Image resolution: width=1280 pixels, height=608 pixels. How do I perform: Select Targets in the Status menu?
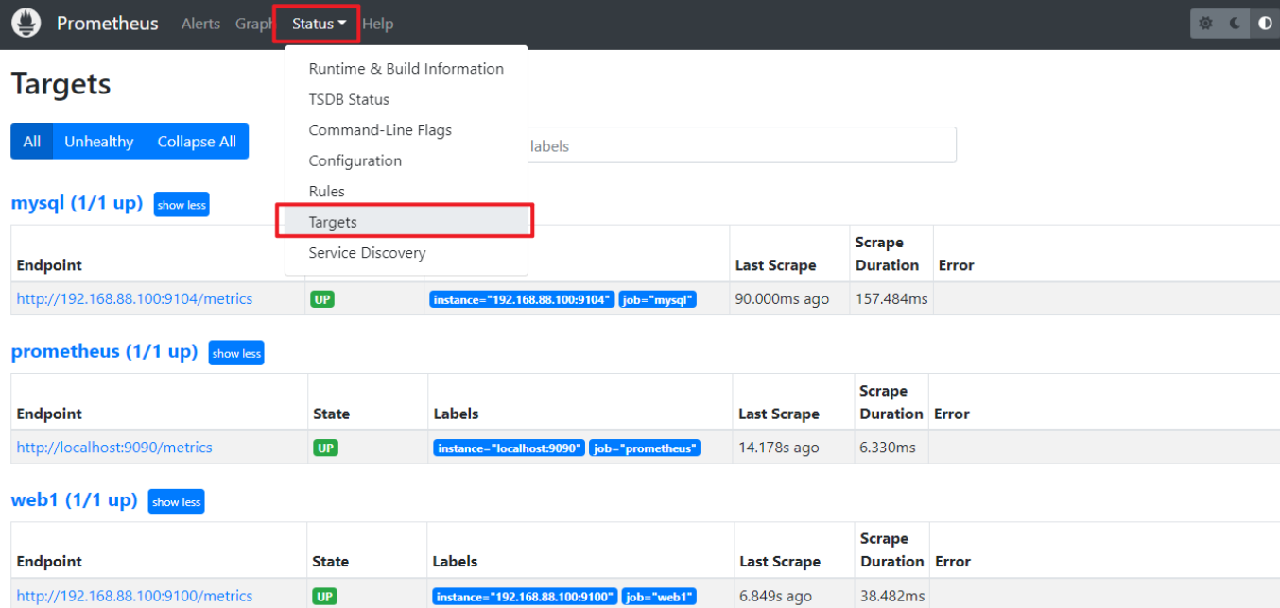pyautogui.click(x=406, y=222)
